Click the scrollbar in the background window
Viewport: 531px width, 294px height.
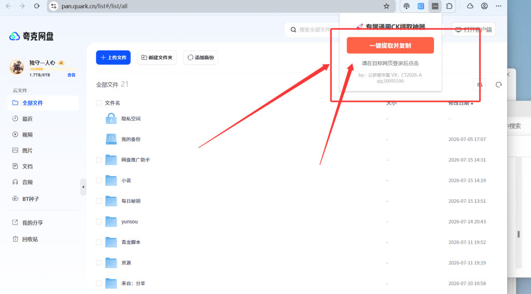[x=519, y=234]
